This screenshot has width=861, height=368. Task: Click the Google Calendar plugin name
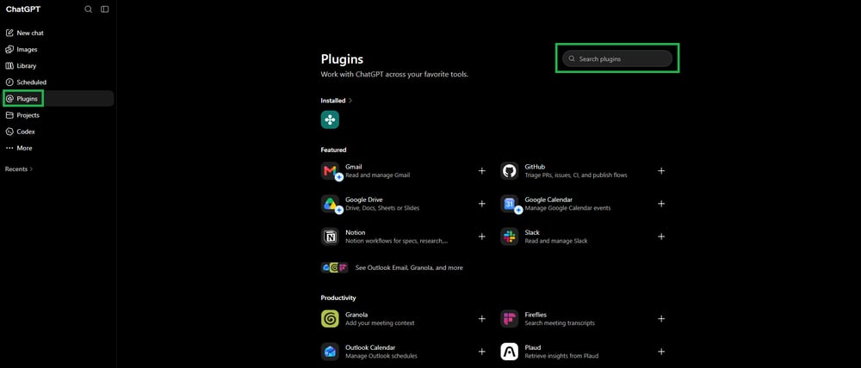pyautogui.click(x=548, y=199)
